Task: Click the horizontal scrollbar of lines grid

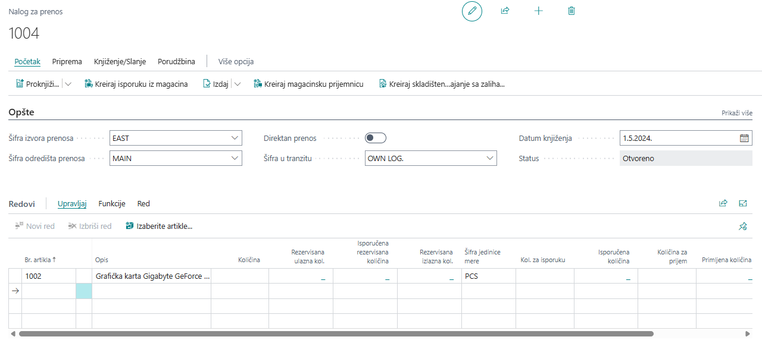Action: click(x=333, y=333)
